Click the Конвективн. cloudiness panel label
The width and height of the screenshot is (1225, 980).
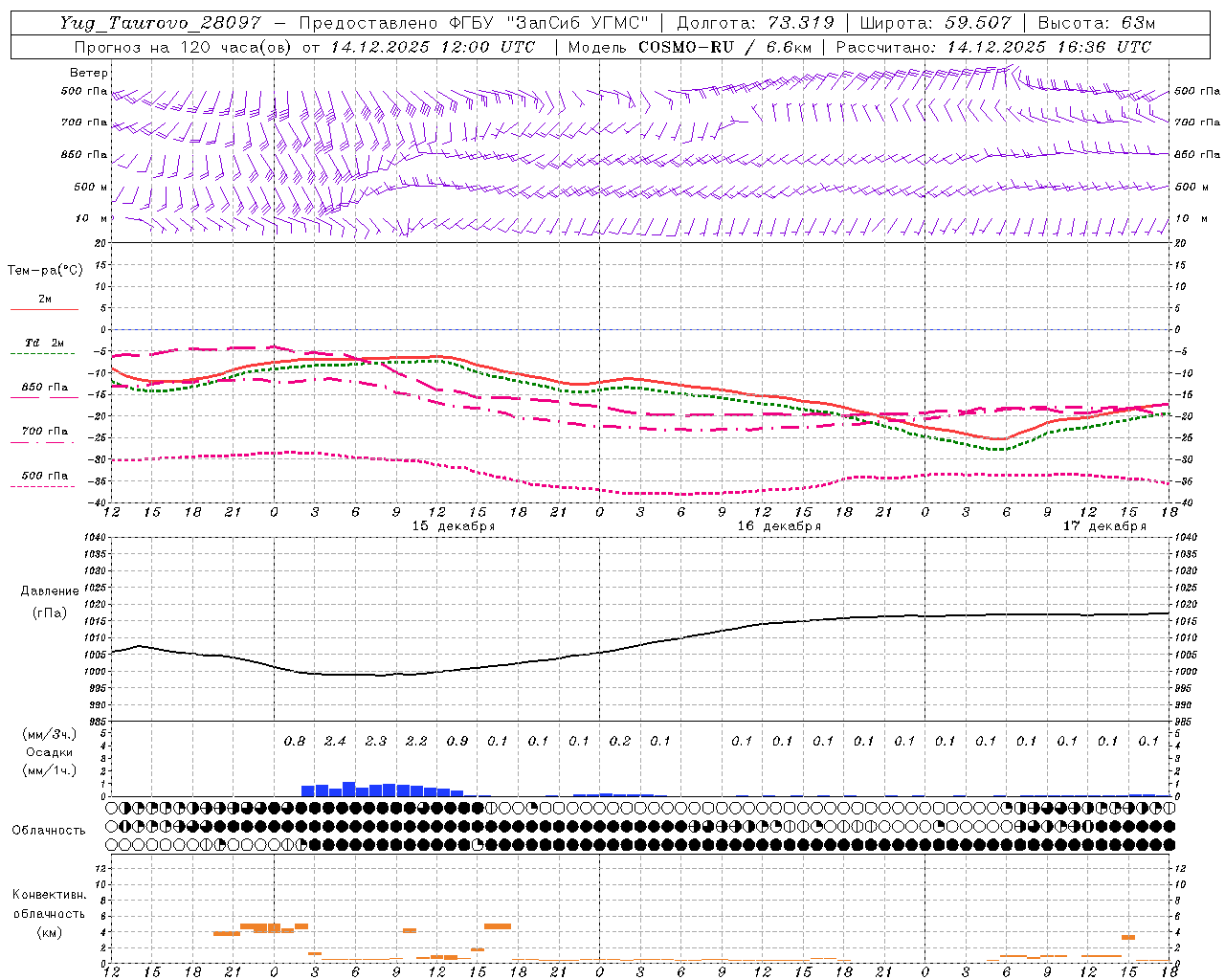coord(49,895)
